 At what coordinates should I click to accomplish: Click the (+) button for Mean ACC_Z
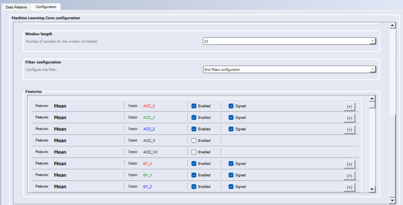(x=349, y=130)
